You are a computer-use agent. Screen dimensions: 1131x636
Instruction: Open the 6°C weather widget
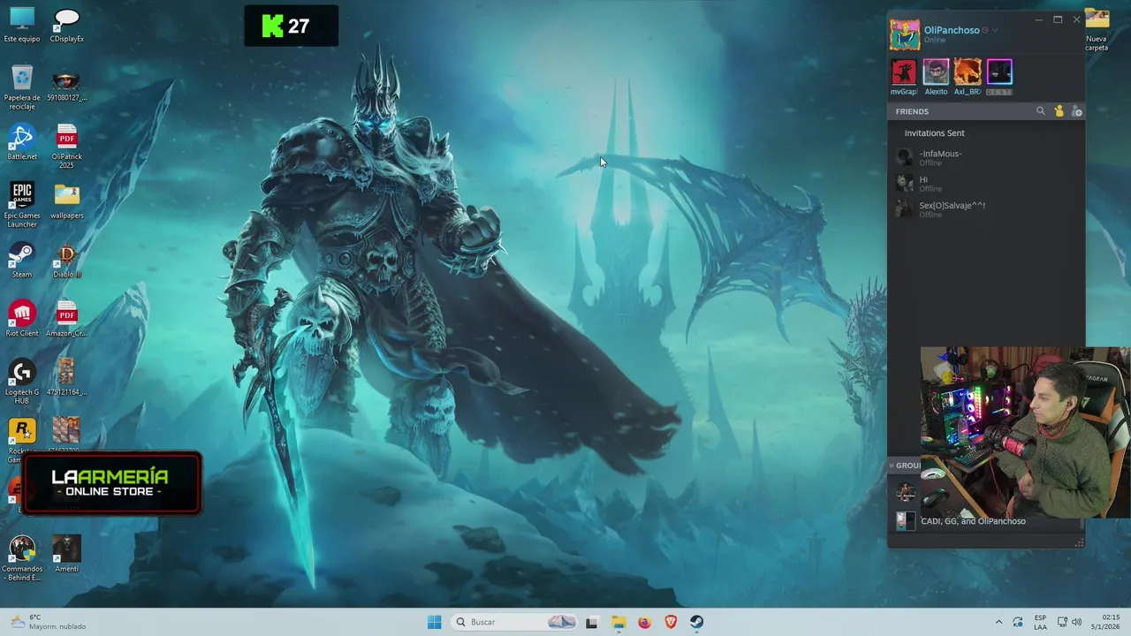[x=47, y=622]
